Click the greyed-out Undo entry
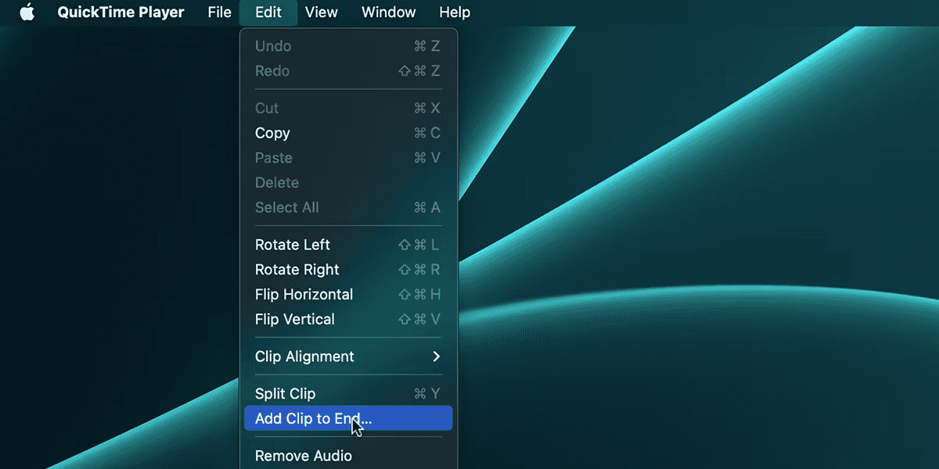939x469 pixels. 272,46
